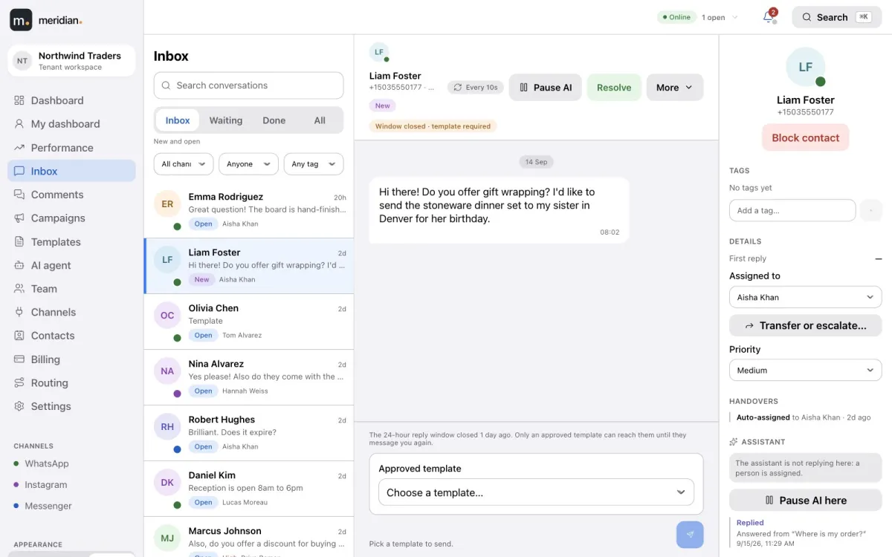Open Contacts from the sidebar
The height and width of the screenshot is (557, 892).
click(71, 336)
